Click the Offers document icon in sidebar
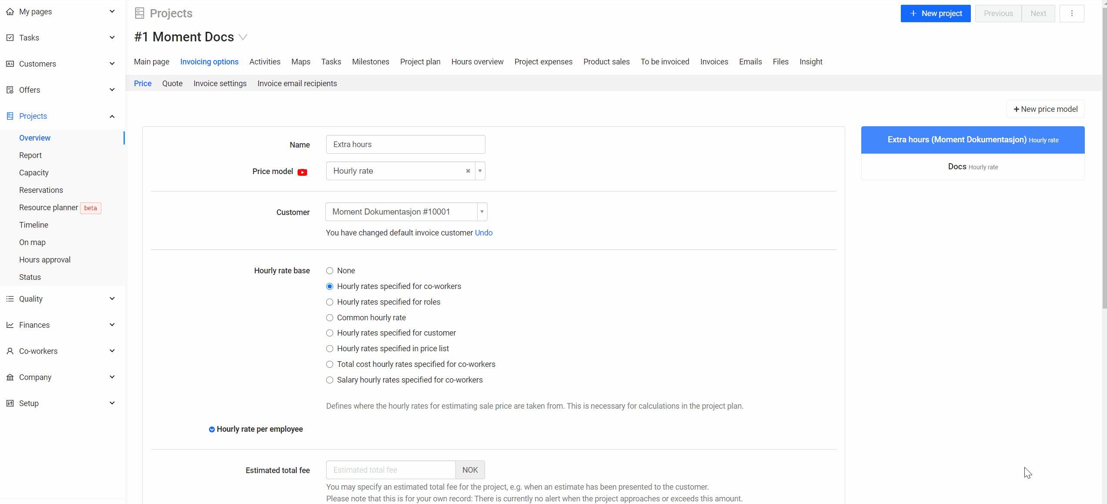The image size is (1107, 504). pos(10,90)
